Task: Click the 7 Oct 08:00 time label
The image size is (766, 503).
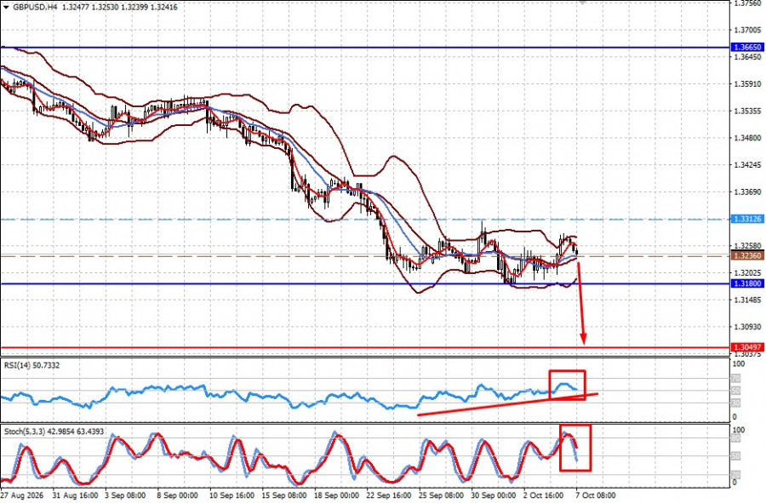Action: 596,495
